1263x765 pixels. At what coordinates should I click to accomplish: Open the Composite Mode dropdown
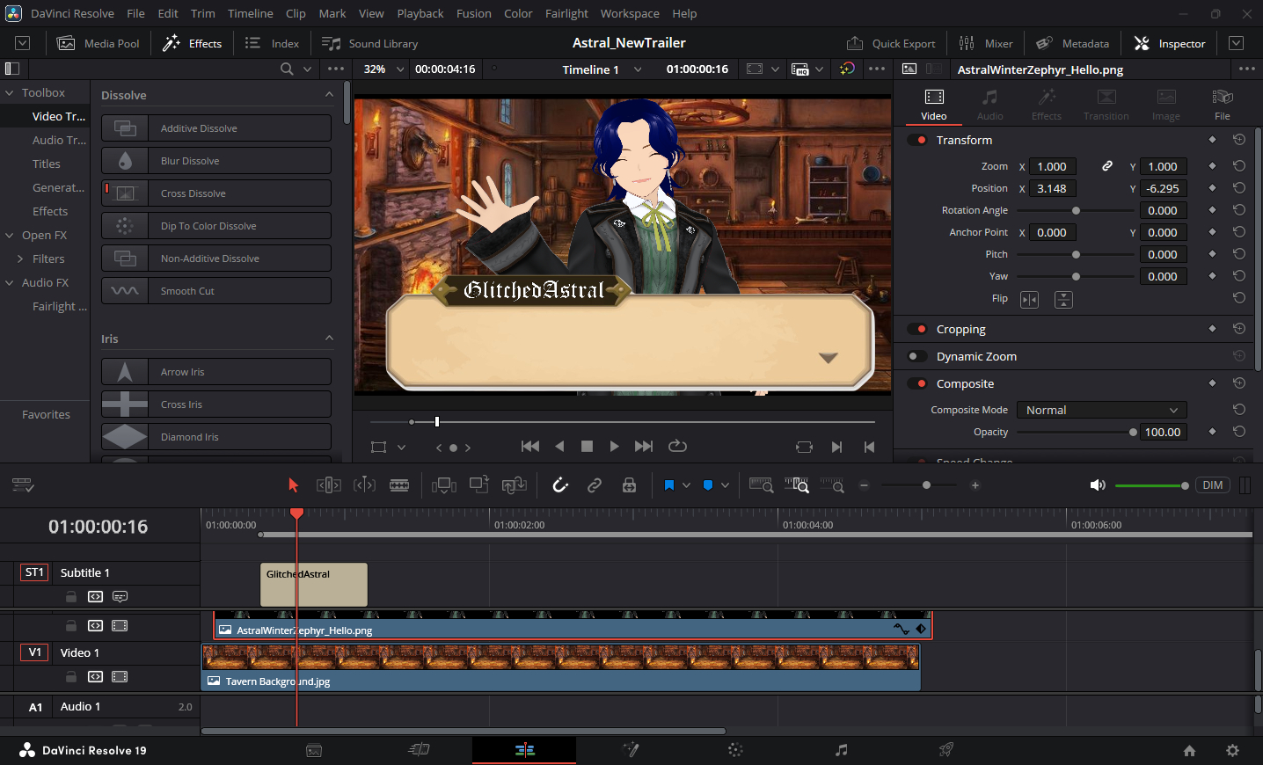point(1101,411)
